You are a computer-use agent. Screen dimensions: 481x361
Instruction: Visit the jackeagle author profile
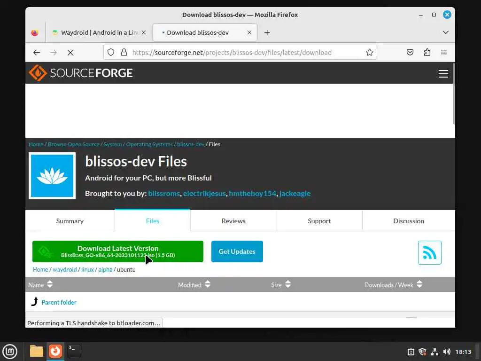295,194
